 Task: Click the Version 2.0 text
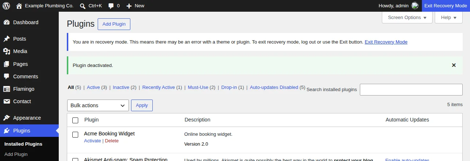click(196, 144)
